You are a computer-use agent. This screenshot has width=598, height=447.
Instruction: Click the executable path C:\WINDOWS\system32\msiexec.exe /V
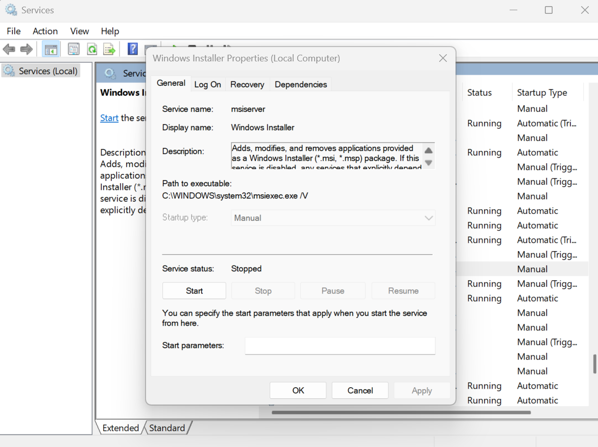pyautogui.click(x=235, y=196)
